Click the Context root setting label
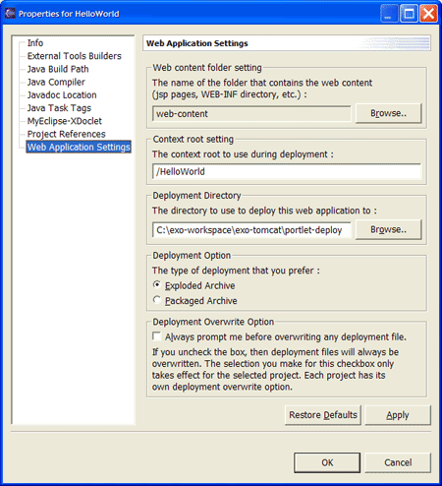Image resolution: width=442 pixels, height=486 pixels. coord(193,140)
